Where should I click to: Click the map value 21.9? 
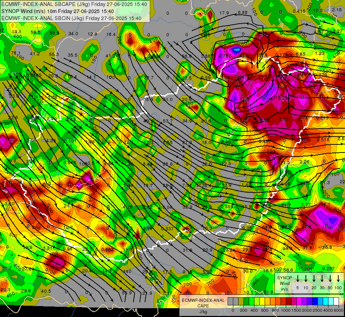point(147,293)
